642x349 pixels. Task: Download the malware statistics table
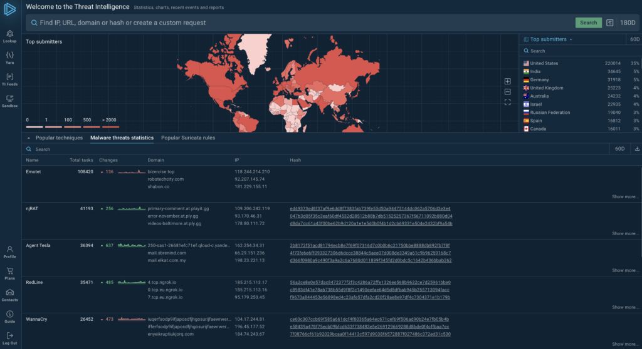637,149
